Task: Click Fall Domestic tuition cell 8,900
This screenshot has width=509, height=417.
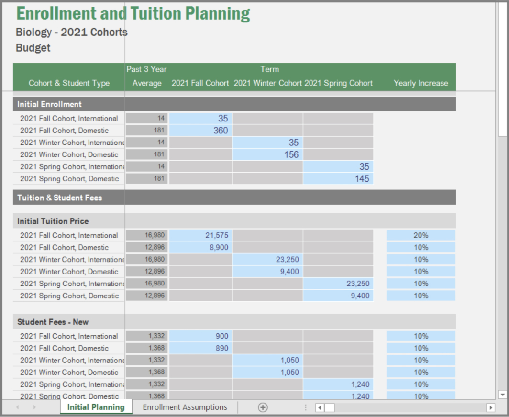Action: [201, 248]
